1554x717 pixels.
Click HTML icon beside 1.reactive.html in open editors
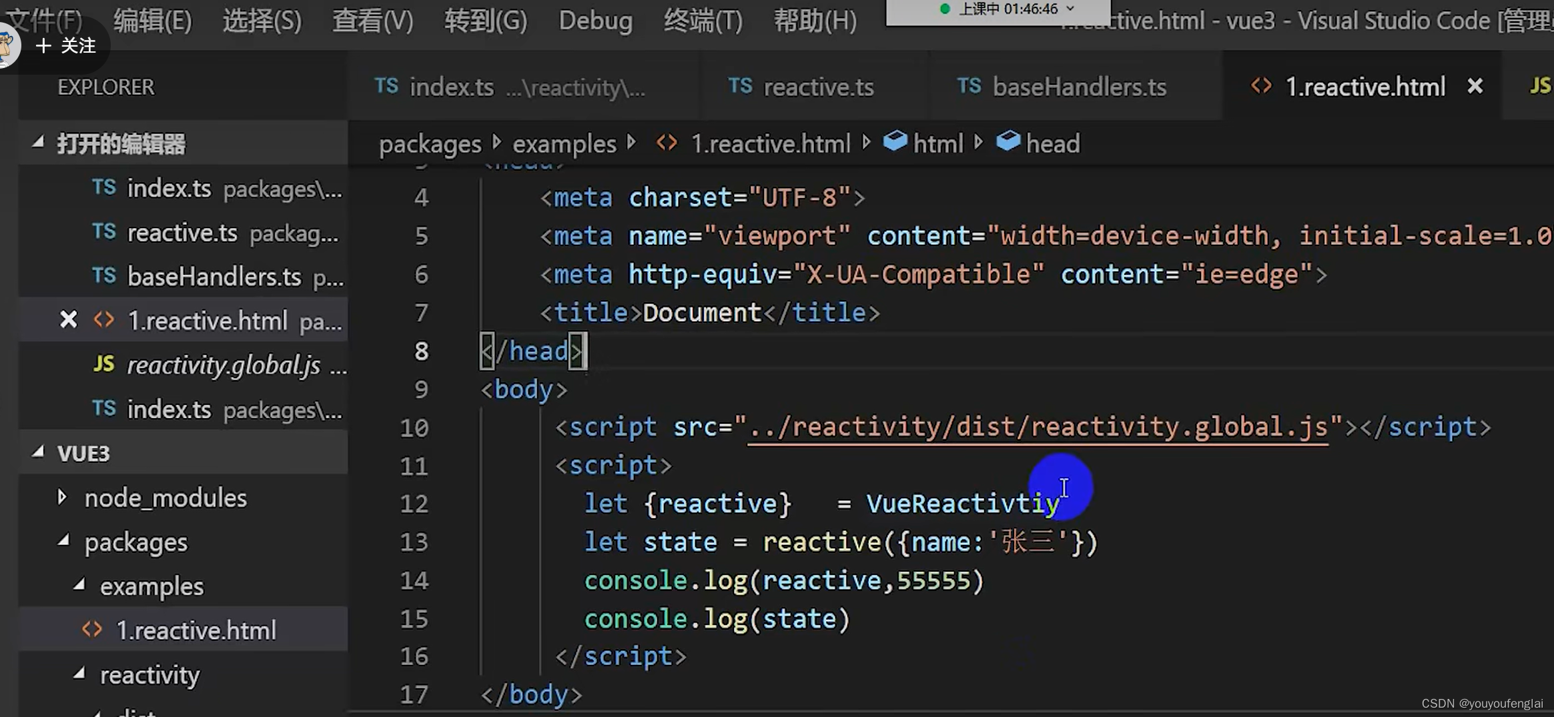[103, 319]
